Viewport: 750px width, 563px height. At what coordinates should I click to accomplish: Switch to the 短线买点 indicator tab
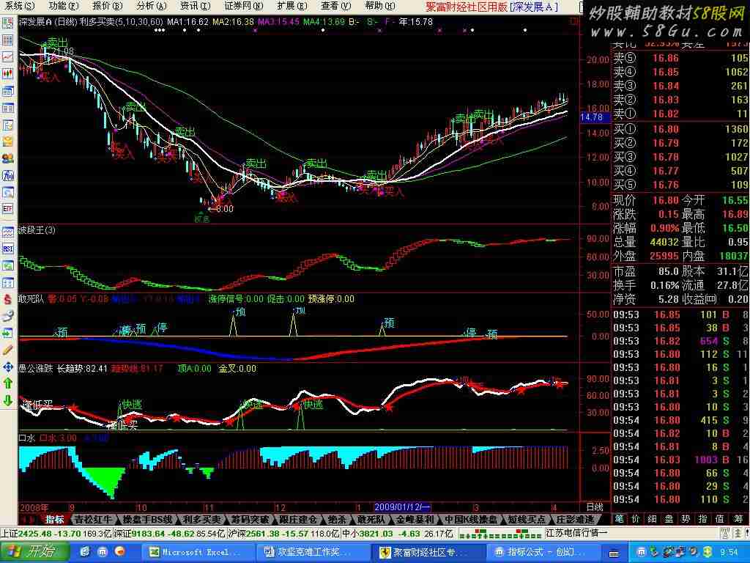coord(526,520)
